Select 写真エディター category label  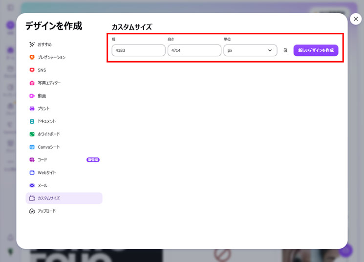point(49,83)
